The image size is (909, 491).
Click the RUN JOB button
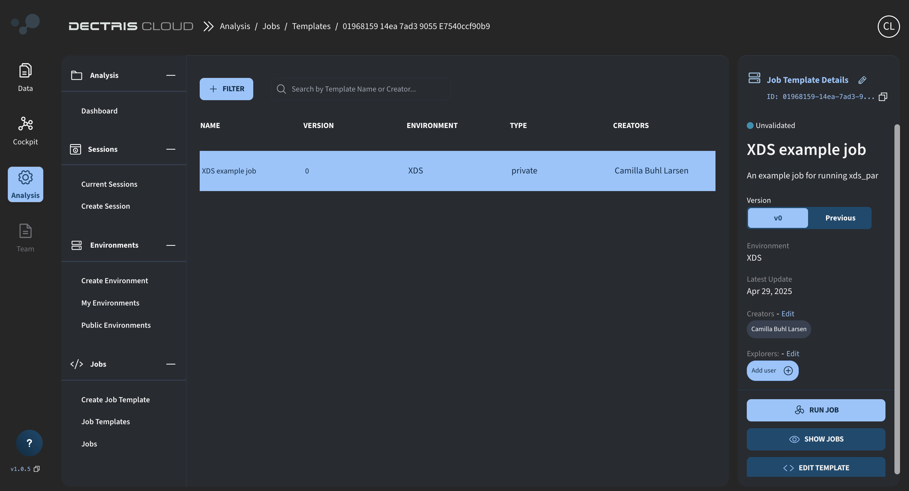[x=815, y=410]
